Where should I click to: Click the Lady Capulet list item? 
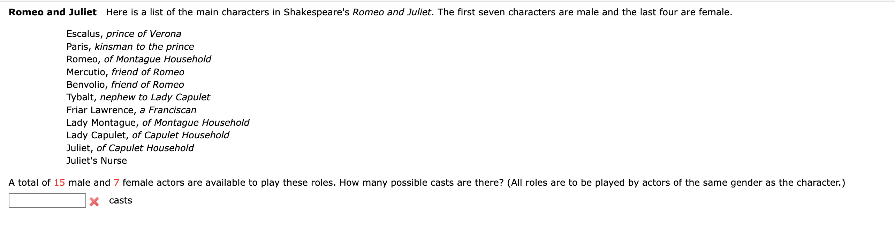coord(147,135)
